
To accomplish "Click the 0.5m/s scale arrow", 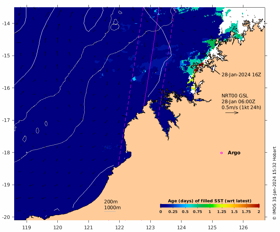I will [232, 113].
